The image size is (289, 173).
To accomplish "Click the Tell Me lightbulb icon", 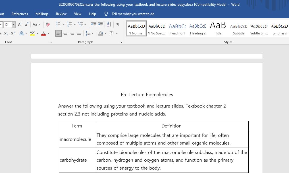I will (106, 14).
